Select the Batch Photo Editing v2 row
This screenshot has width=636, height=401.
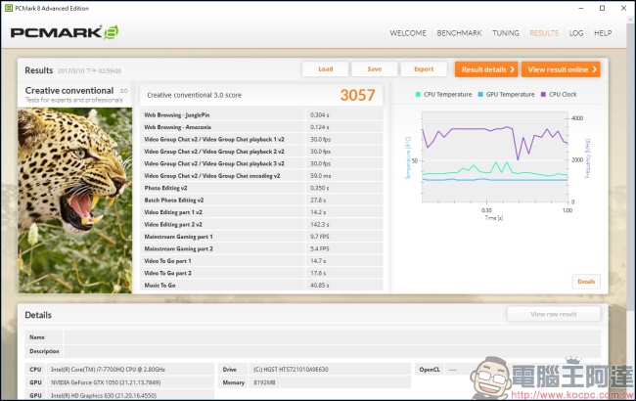[x=261, y=200]
